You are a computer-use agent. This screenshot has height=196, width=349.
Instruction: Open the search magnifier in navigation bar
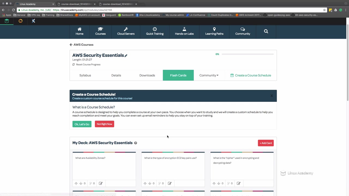266,31
